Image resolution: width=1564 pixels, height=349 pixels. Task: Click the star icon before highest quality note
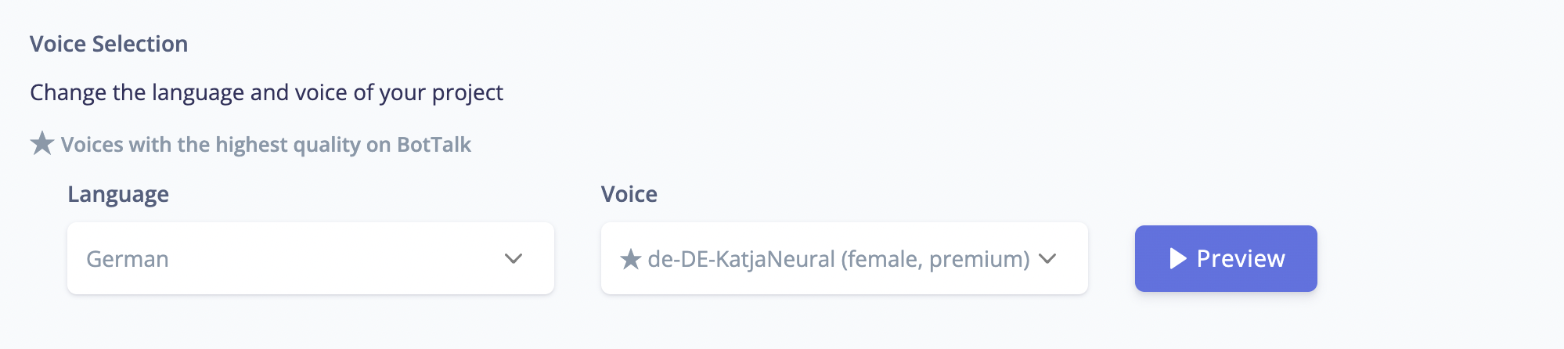(41, 144)
